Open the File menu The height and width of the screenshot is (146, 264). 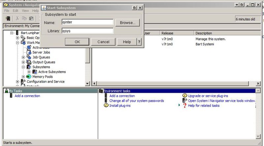click(x=7, y=11)
